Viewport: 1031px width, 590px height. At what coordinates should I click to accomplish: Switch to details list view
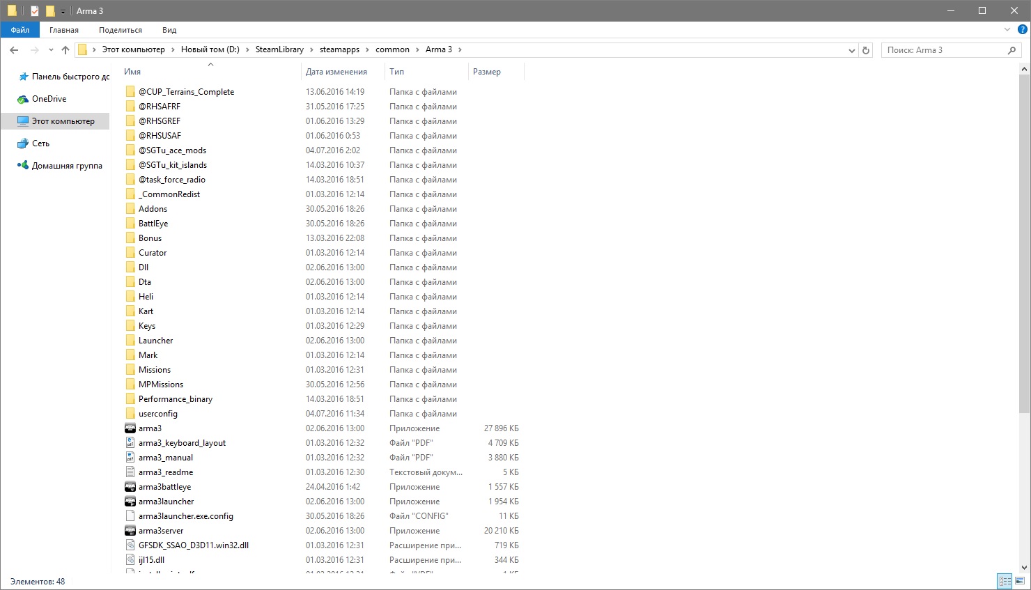click(1005, 581)
